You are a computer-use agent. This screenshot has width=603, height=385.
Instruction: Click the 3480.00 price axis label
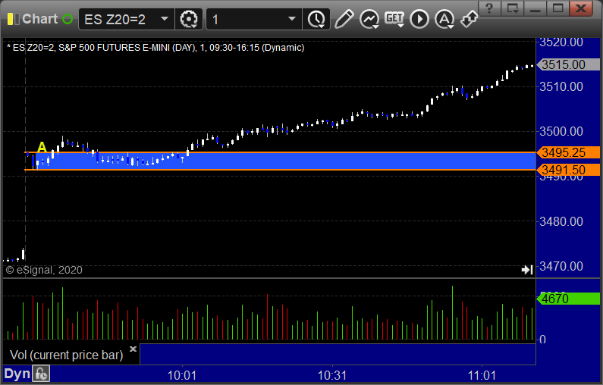[x=561, y=221]
